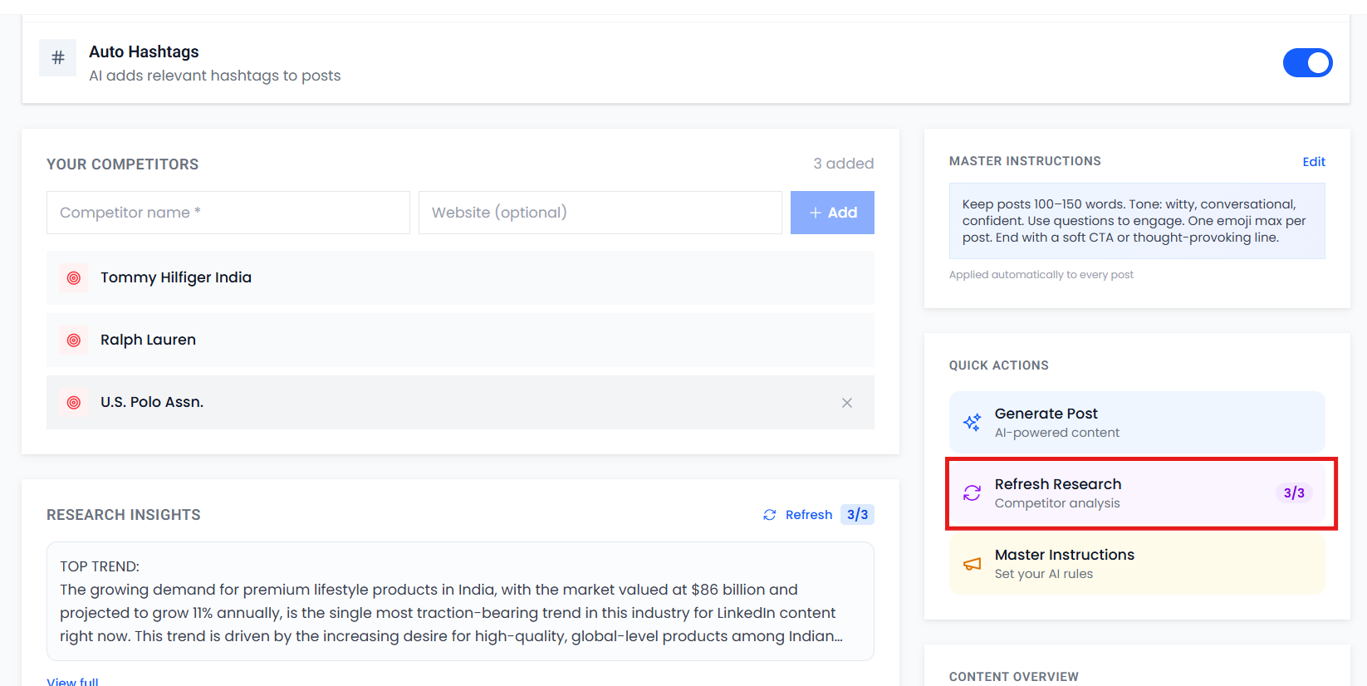The width and height of the screenshot is (1367, 686).
Task: Edit the Master Instructions
Action: pyautogui.click(x=1314, y=162)
